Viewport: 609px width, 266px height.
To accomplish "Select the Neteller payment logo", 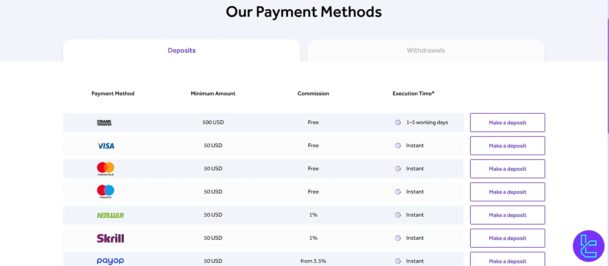I will (x=110, y=215).
